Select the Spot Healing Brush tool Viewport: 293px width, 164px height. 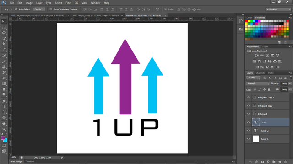4,56
